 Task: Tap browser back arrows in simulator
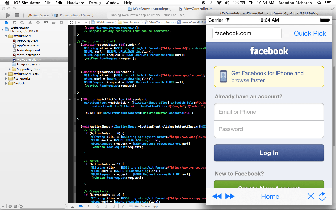[217, 196]
